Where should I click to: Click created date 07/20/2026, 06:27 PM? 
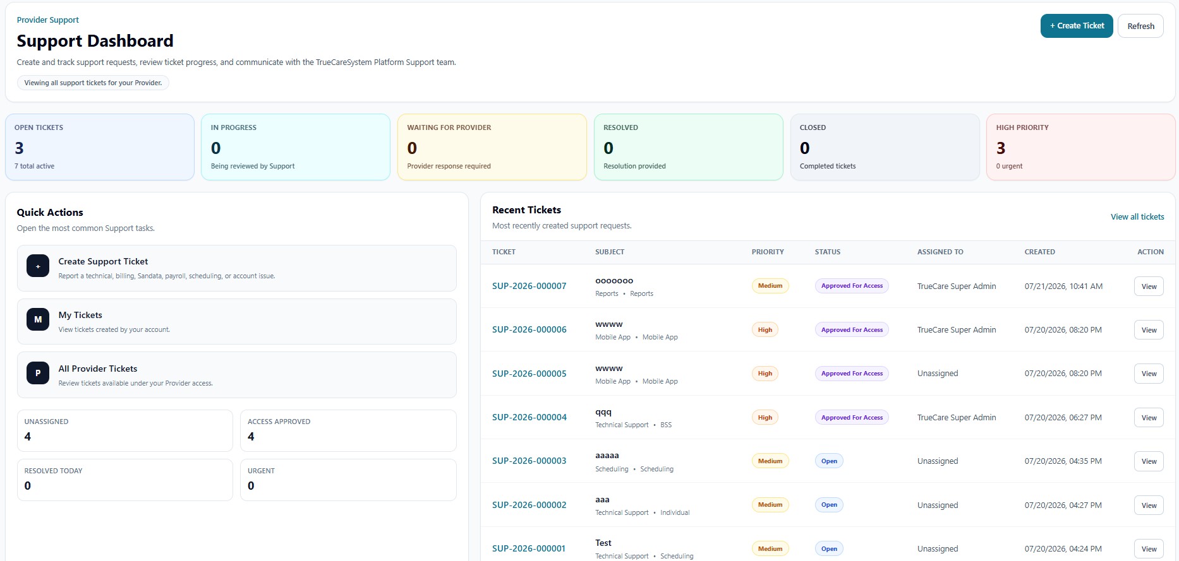pos(1063,417)
